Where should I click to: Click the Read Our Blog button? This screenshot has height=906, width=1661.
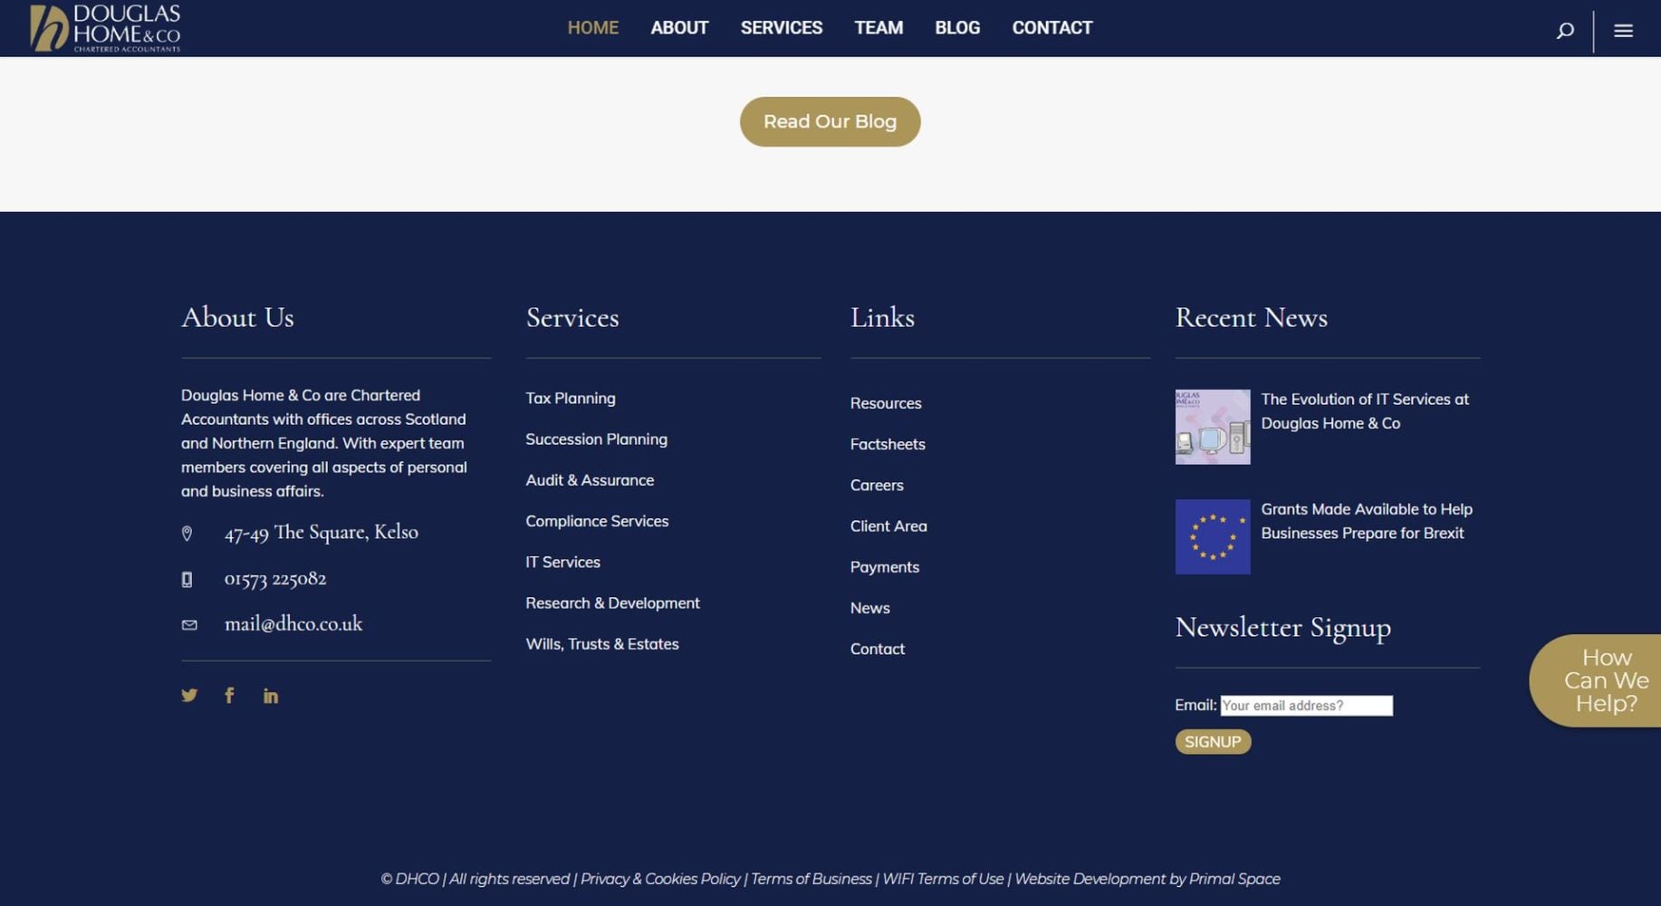coord(830,121)
